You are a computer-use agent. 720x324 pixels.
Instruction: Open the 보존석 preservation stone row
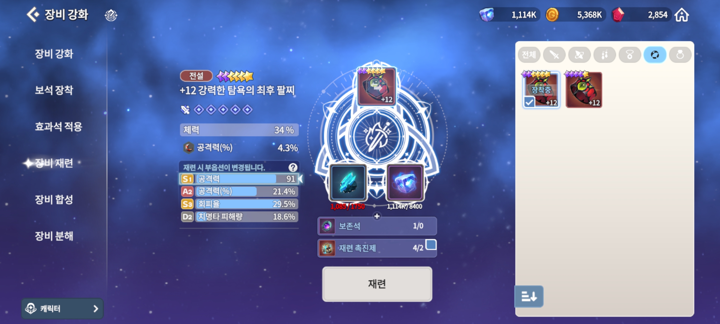[377, 226]
